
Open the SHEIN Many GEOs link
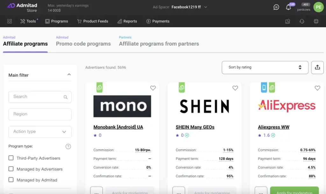coord(195,127)
